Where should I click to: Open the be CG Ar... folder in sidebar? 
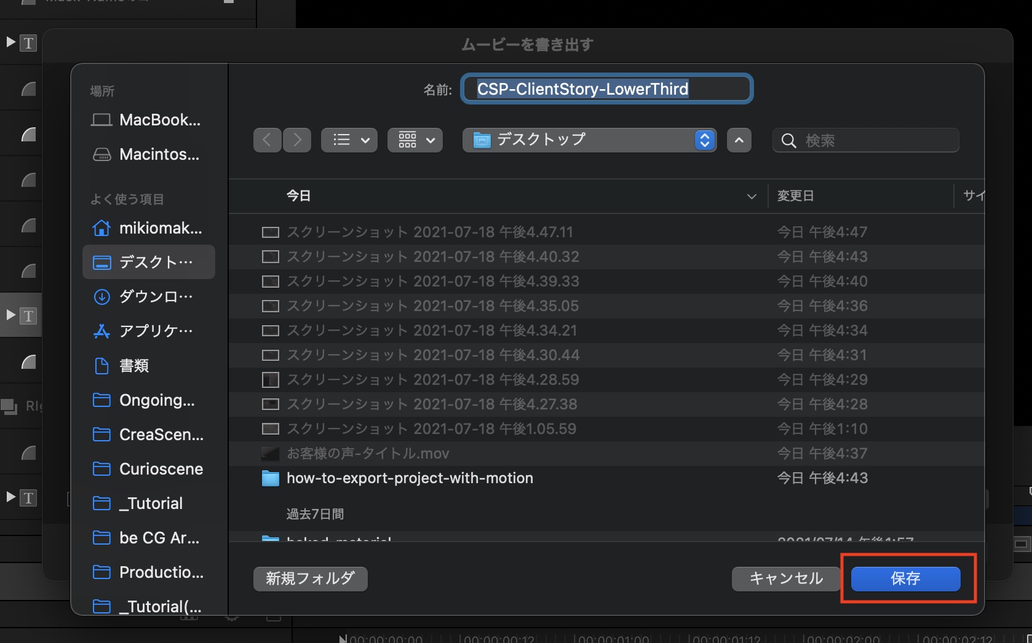click(x=149, y=538)
